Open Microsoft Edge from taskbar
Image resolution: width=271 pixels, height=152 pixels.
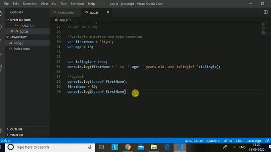(x=167, y=147)
